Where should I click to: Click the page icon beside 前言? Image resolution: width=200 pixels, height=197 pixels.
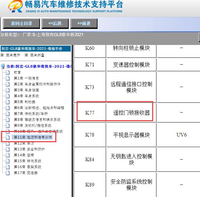pyautogui.click(x=8, y=73)
